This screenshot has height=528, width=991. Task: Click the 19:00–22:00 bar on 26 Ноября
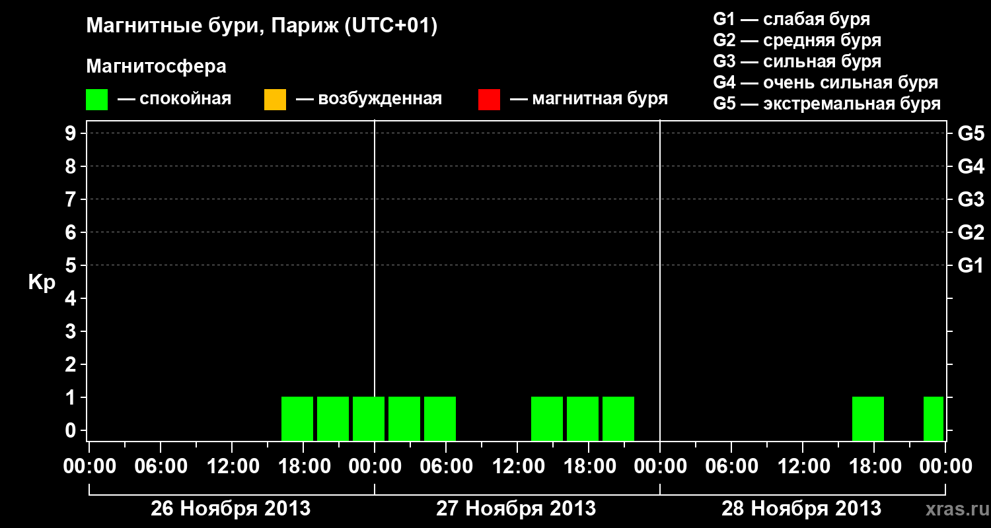pos(333,418)
